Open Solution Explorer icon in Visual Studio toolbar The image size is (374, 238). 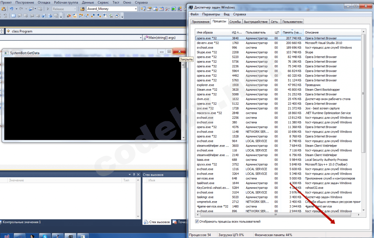[x=143, y=9]
